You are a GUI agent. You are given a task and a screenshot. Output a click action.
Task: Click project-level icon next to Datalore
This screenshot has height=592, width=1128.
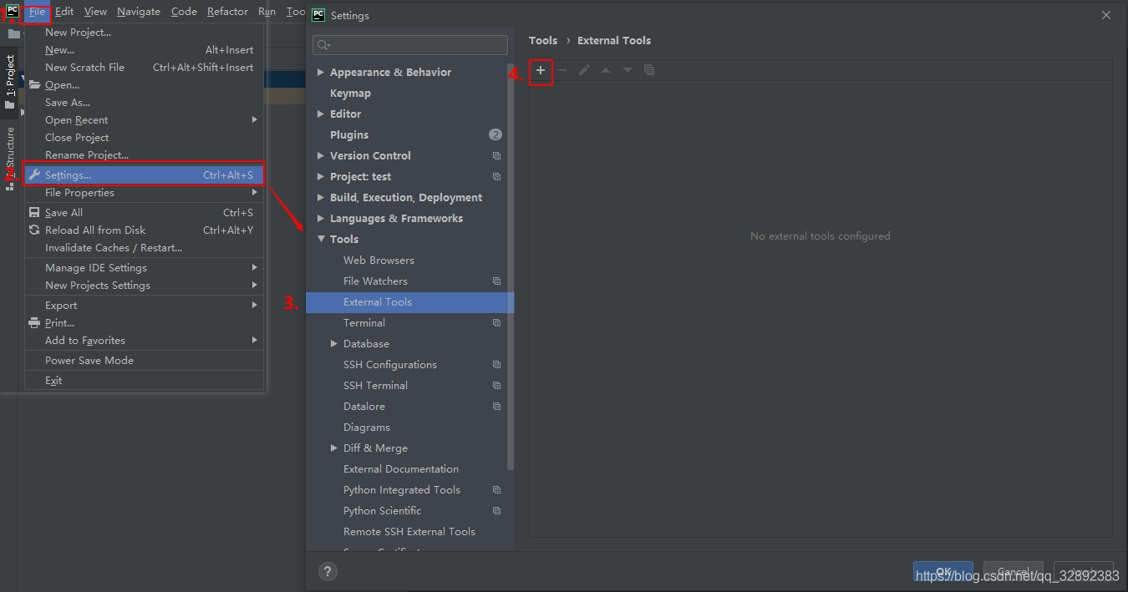[496, 407]
